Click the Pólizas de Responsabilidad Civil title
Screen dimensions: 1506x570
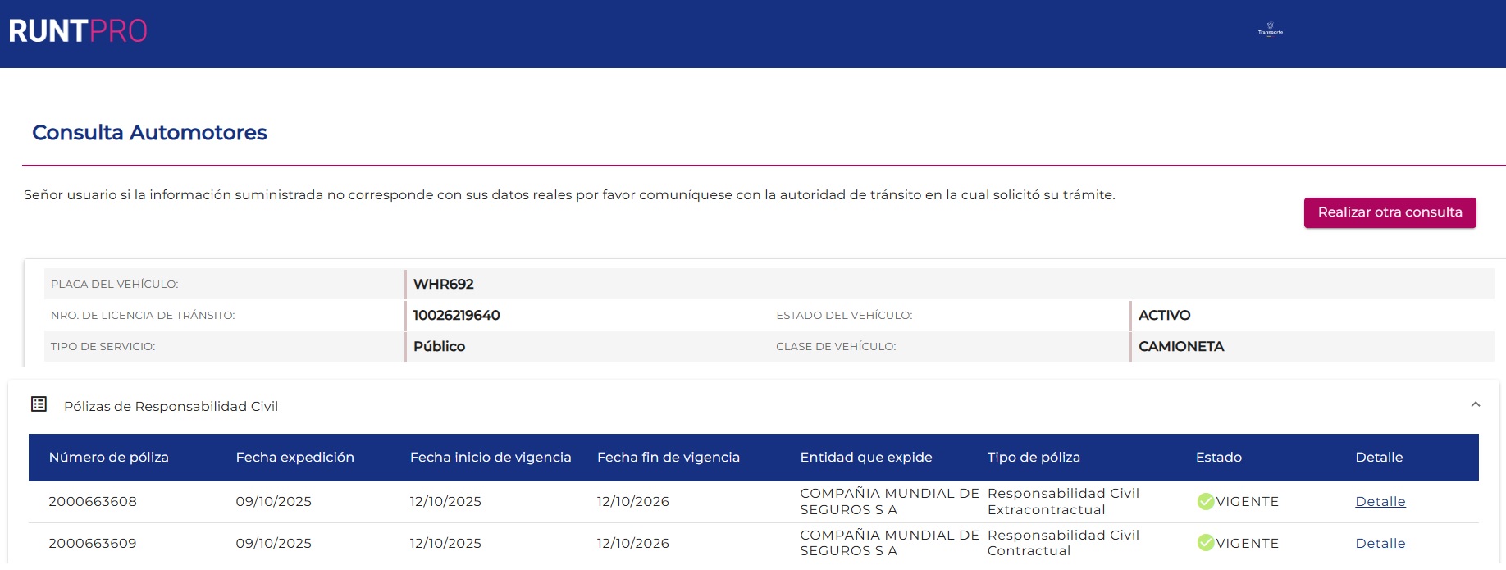[171, 406]
